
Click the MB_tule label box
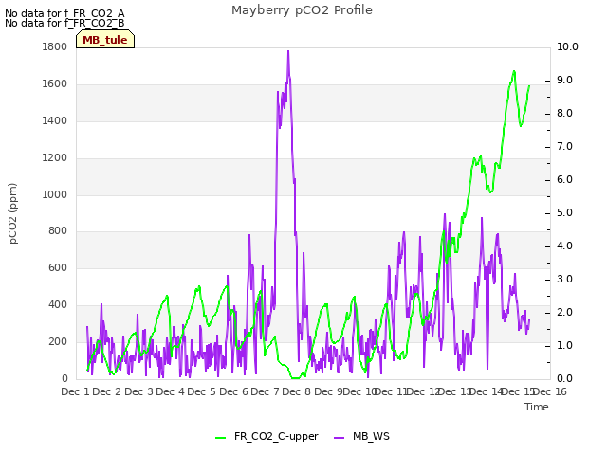tap(105, 39)
